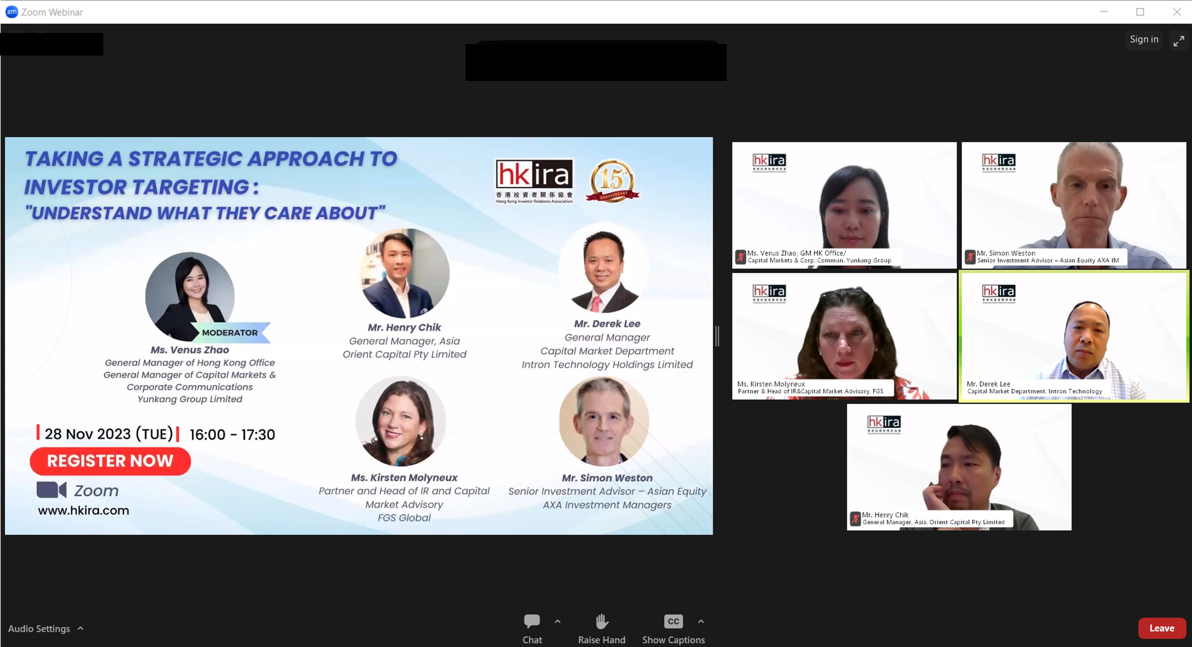The height and width of the screenshot is (647, 1192).
Task: Click muted mic icon on Venus Zhao
Action: click(740, 257)
